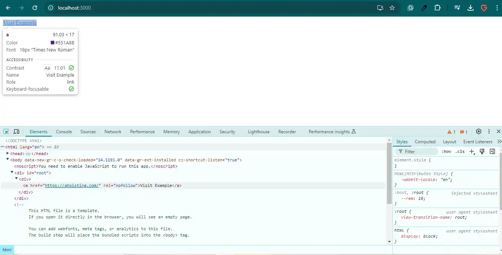Toggle the :hov element state panel
The image size is (502, 255).
[447, 151]
